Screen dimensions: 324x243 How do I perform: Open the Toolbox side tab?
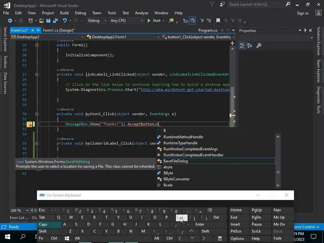click(5, 62)
